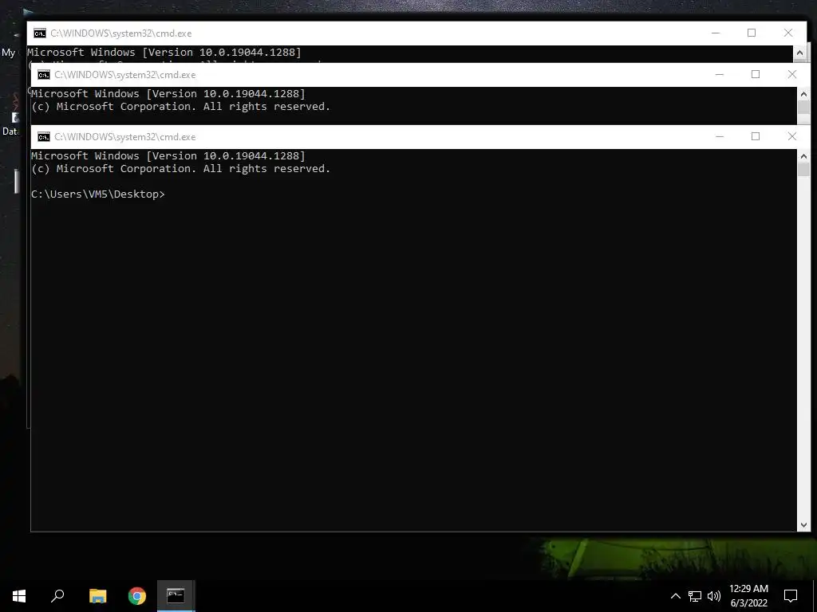Click rearmost window title bar text

121,33
